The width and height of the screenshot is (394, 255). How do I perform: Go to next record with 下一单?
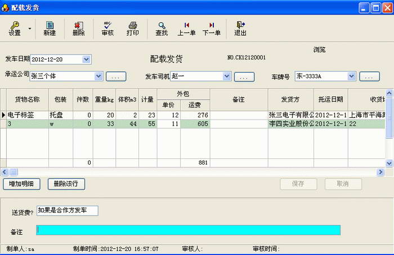211,29
